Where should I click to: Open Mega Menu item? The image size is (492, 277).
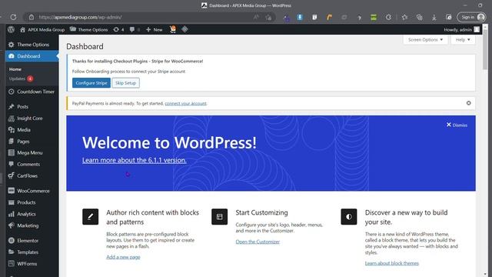[x=32, y=153]
